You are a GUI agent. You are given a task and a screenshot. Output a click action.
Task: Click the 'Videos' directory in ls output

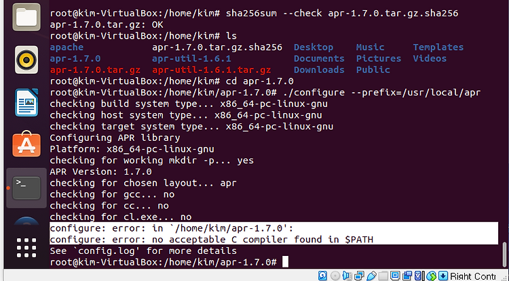pyautogui.click(x=430, y=59)
